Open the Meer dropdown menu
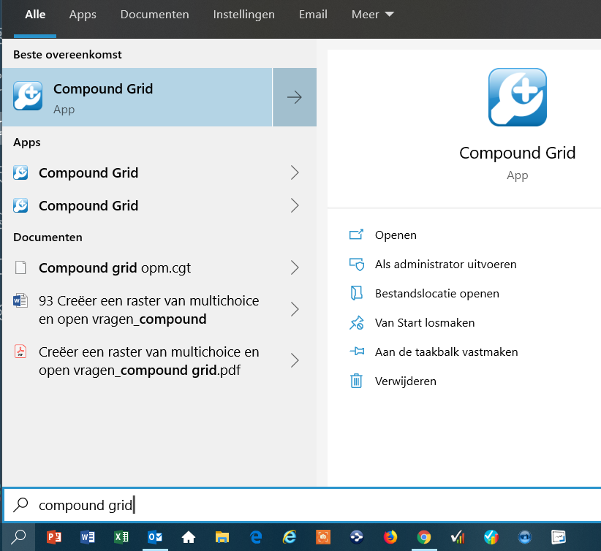The height and width of the screenshot is (551, 601). pyautogui.click(x=373, y=15)
